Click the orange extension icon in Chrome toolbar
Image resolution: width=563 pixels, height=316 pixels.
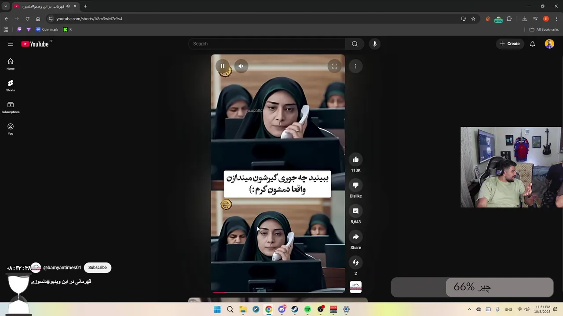coord(488,19)
